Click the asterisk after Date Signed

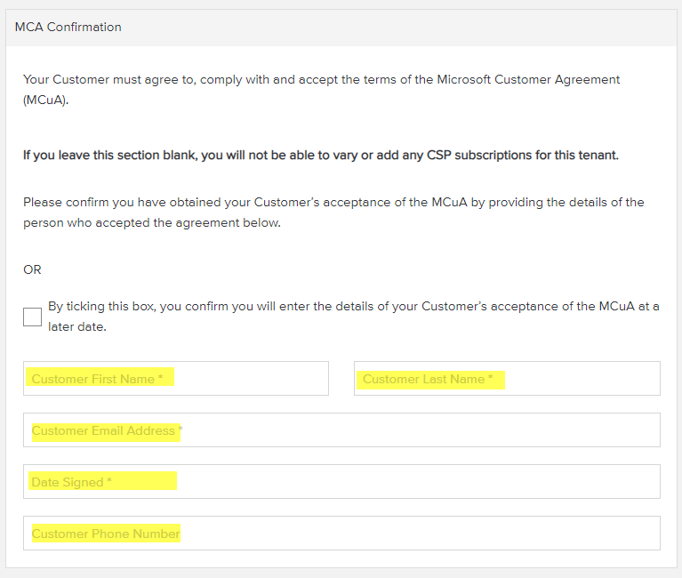point(109,480)
